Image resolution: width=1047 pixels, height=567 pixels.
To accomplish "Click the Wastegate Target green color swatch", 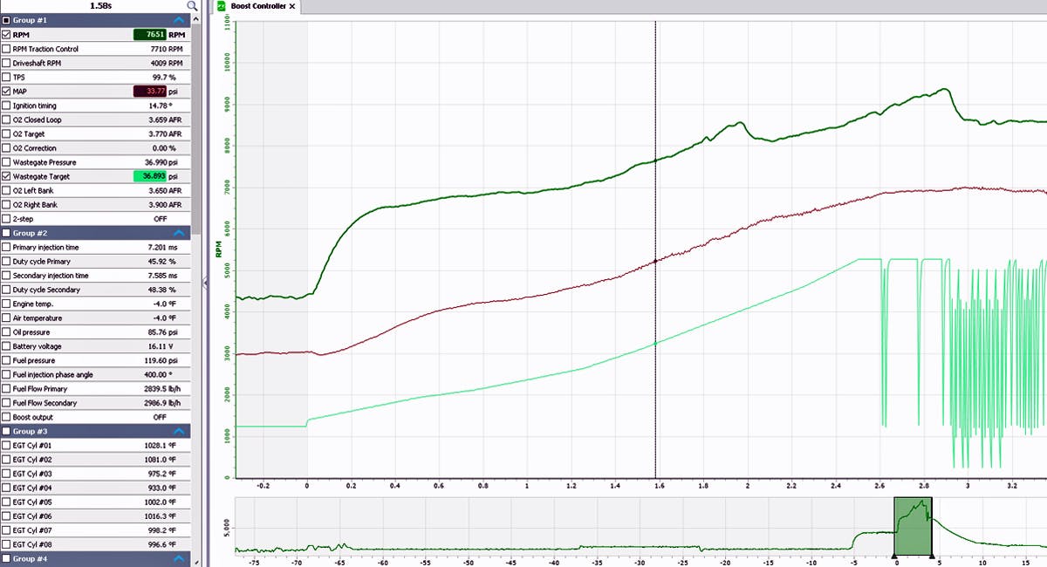I will point(149,176).
